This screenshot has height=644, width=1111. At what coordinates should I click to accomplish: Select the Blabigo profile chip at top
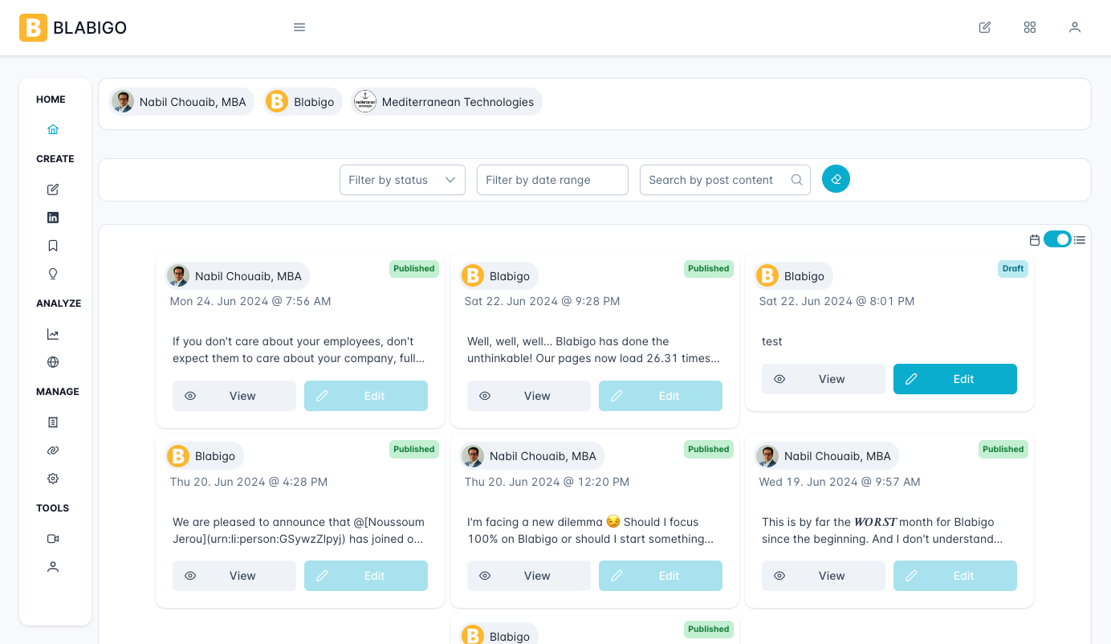tap(303, 102)
